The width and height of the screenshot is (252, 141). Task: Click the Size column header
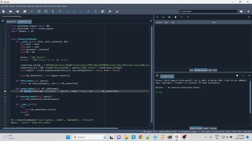pyautogui.click(x=172, y=22)
